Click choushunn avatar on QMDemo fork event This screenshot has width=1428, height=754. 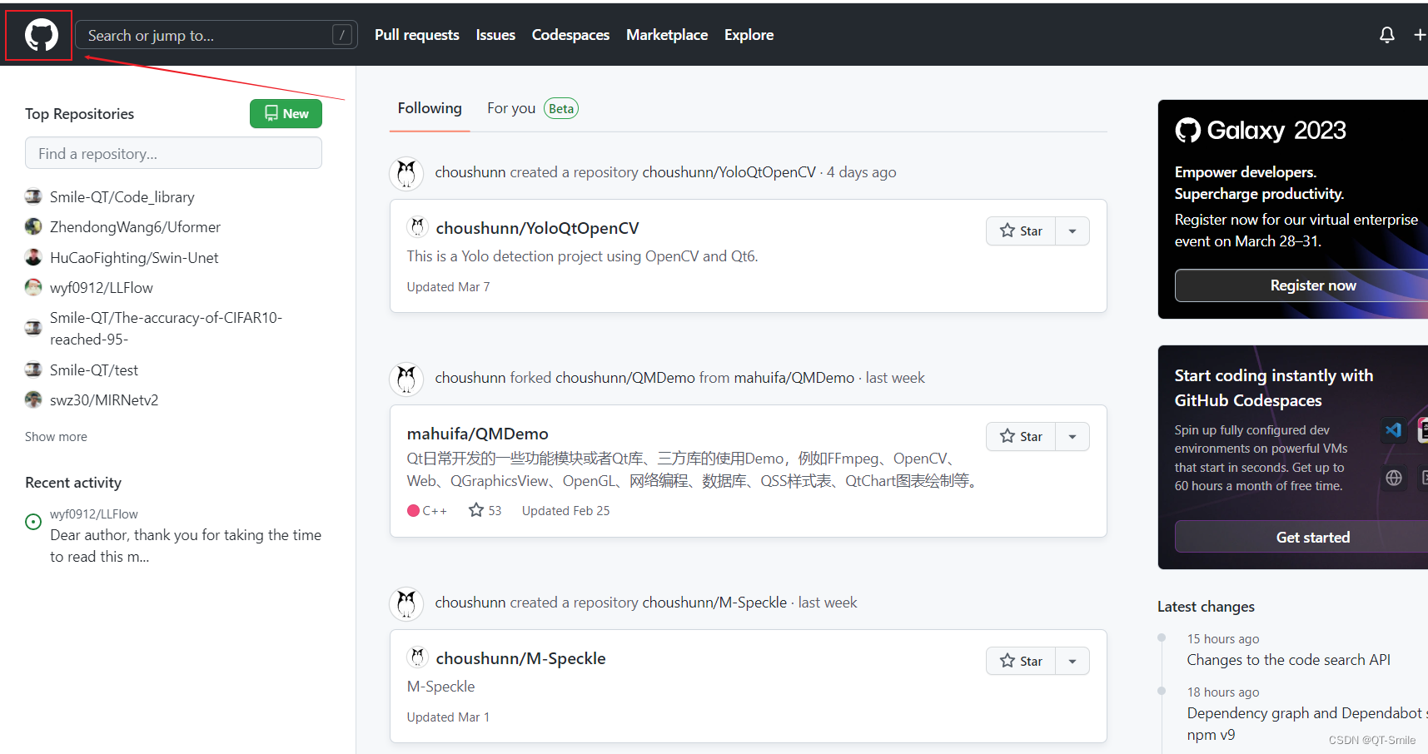(x=406, y=379)
